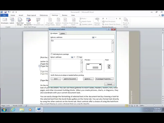This screenshot has height=123, width=164.
Task: Open Windows Media Player from taskbar
Action: 30,110
